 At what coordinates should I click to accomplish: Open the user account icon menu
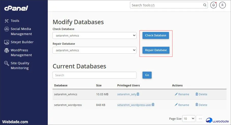click(222, 5)
